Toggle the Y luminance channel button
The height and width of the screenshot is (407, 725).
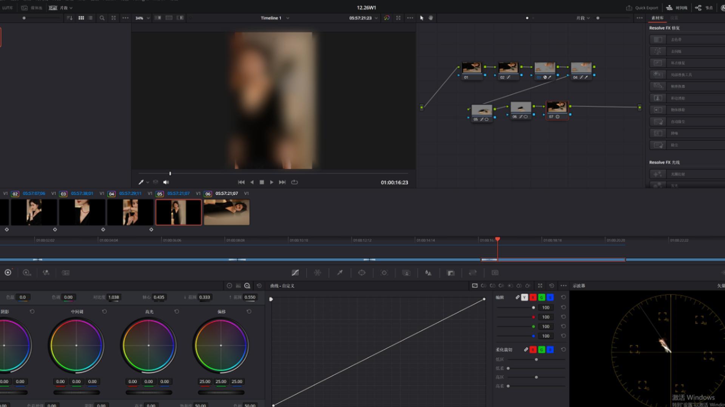point(524,297)
